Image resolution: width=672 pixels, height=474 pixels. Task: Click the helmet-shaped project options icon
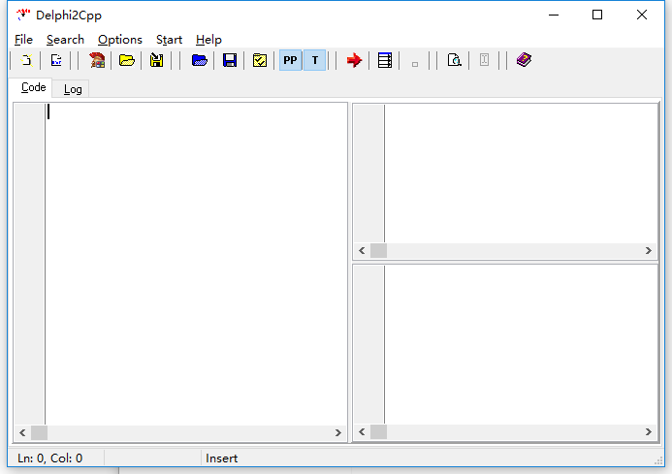point(97,60)
